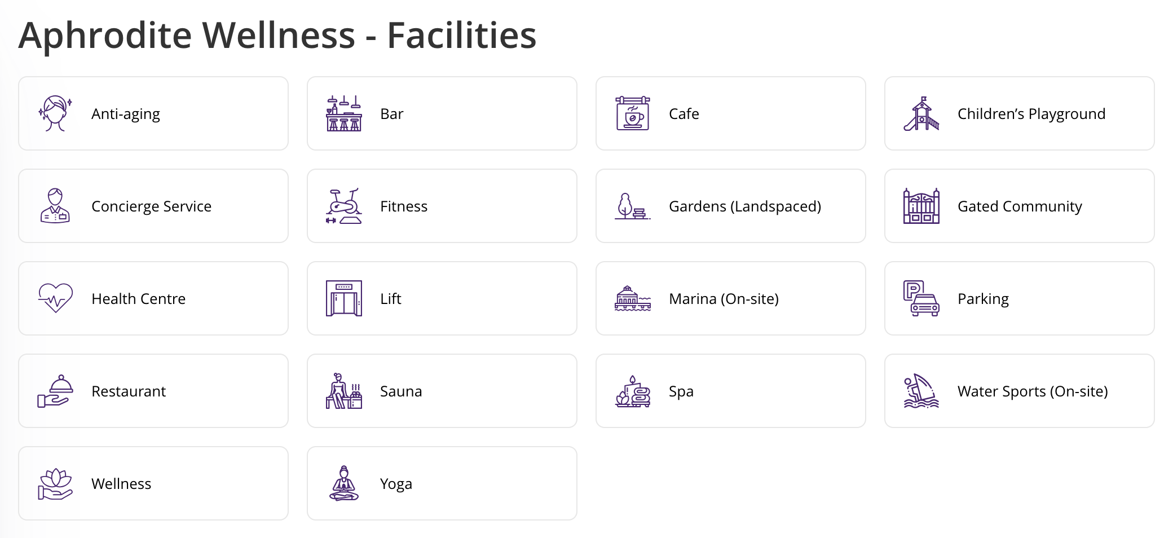The width and height of the screenshot is (1173, 538).
Task: Click the Parking car icon
Action: 921,298
